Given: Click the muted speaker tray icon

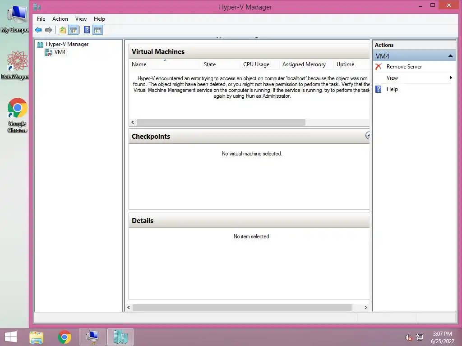Looking at the screenshot, I should [408, 337].
